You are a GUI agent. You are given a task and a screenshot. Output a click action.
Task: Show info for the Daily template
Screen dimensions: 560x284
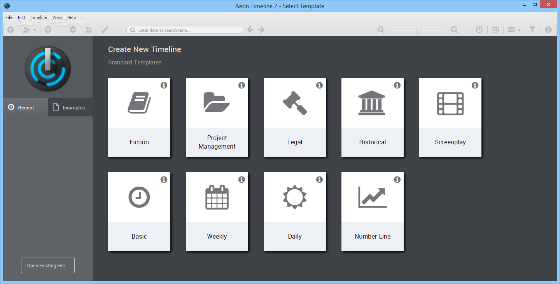319,179
